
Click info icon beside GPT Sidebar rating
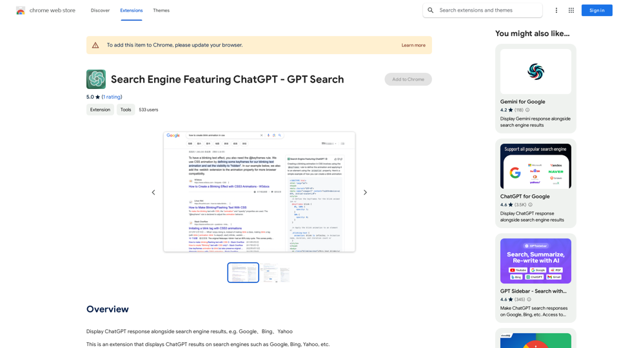(x=529, y=300)
